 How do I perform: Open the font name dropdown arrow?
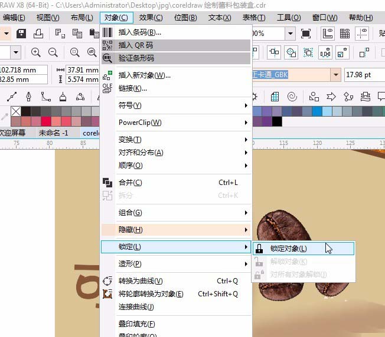coord(335,75)
